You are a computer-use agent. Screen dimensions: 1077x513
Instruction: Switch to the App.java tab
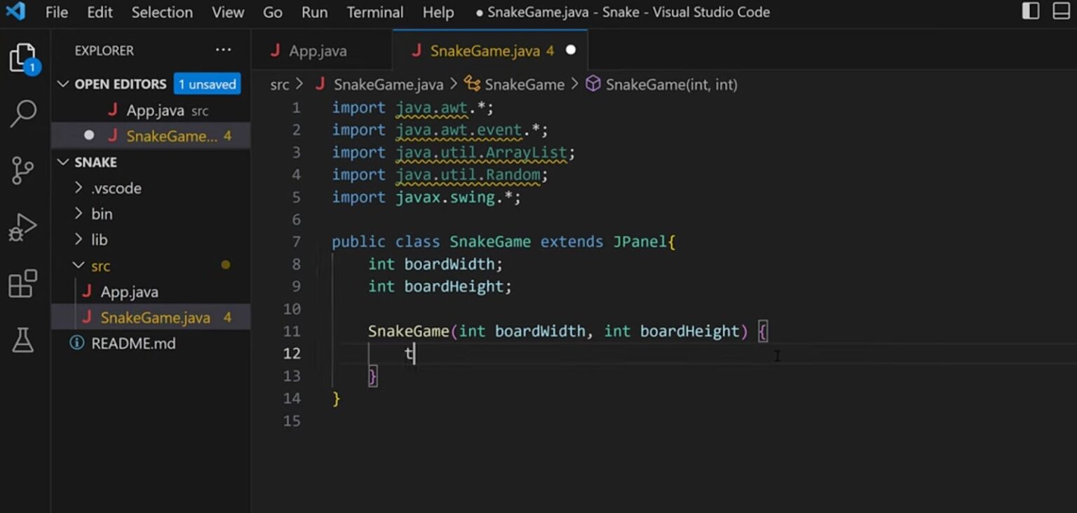[x=317, y=51]
